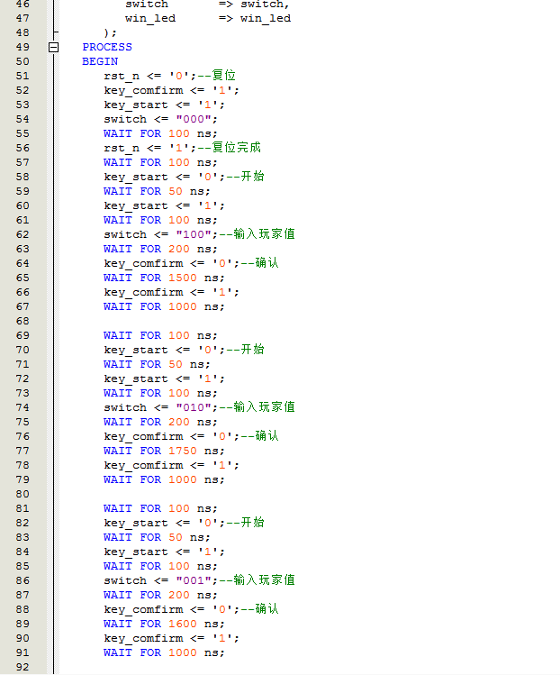The image size is (560, 675).
Task: Click the closing parenthesis on line 48
Action: point(110,32)
